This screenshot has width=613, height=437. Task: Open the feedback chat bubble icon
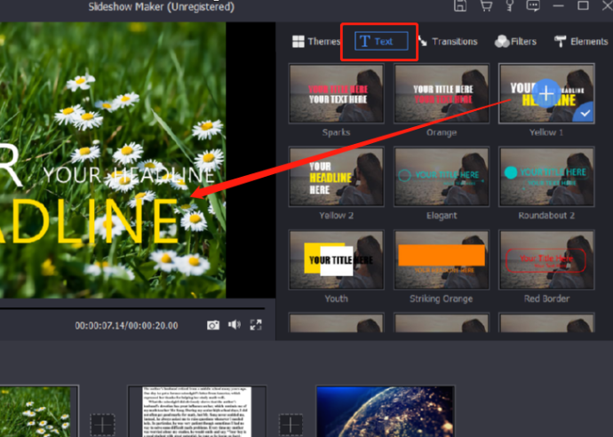tap(533, 5)
